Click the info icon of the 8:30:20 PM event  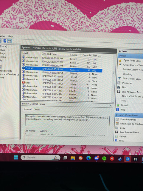pos(24,61)
